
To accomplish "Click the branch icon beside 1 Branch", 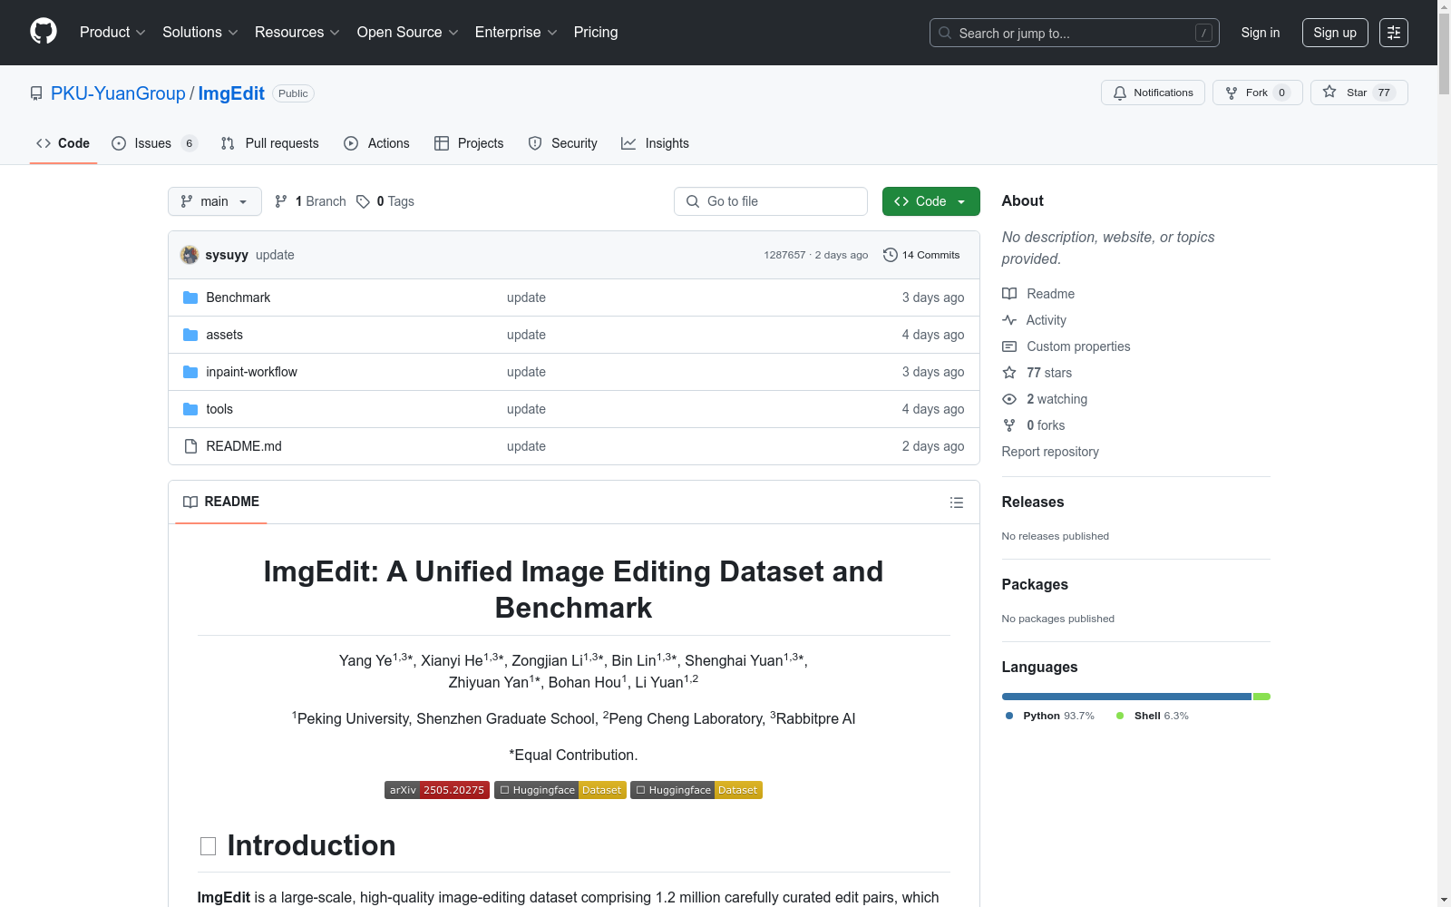I will [x=281, y=201].
